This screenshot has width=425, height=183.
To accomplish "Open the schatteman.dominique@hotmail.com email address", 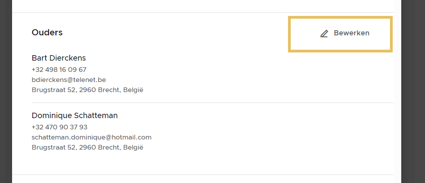I will point(91,137).
